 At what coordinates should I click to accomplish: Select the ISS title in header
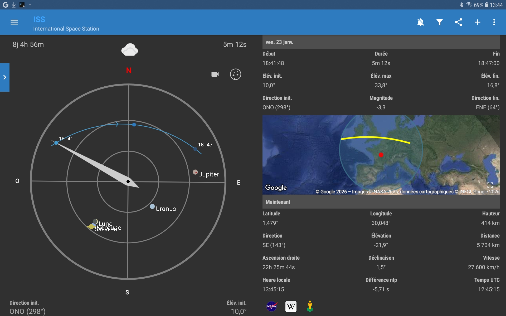point(39,19)
